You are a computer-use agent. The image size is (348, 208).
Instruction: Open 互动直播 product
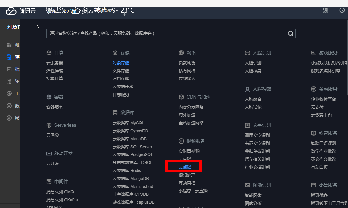click(x=187, y=183)
